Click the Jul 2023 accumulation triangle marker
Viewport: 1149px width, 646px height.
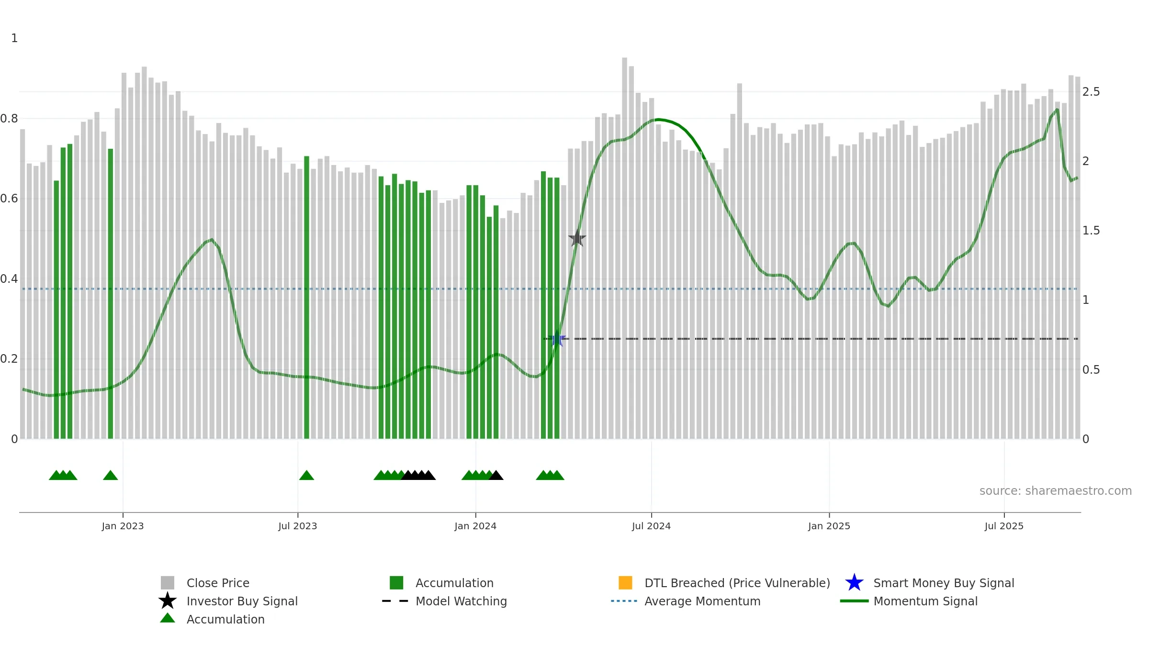pos(306,475)
